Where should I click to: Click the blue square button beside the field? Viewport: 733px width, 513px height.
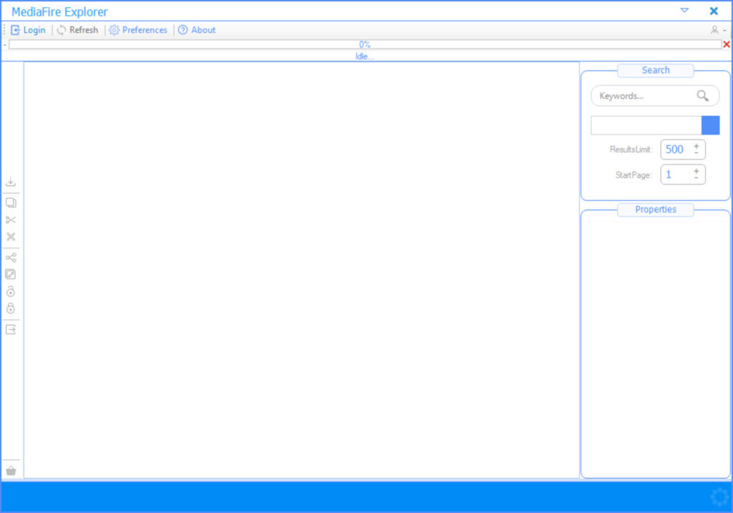[x=711, y=125]
